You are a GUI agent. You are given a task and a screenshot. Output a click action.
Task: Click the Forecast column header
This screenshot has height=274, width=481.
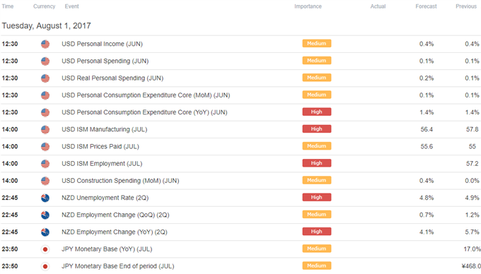(x=426, y=6)
